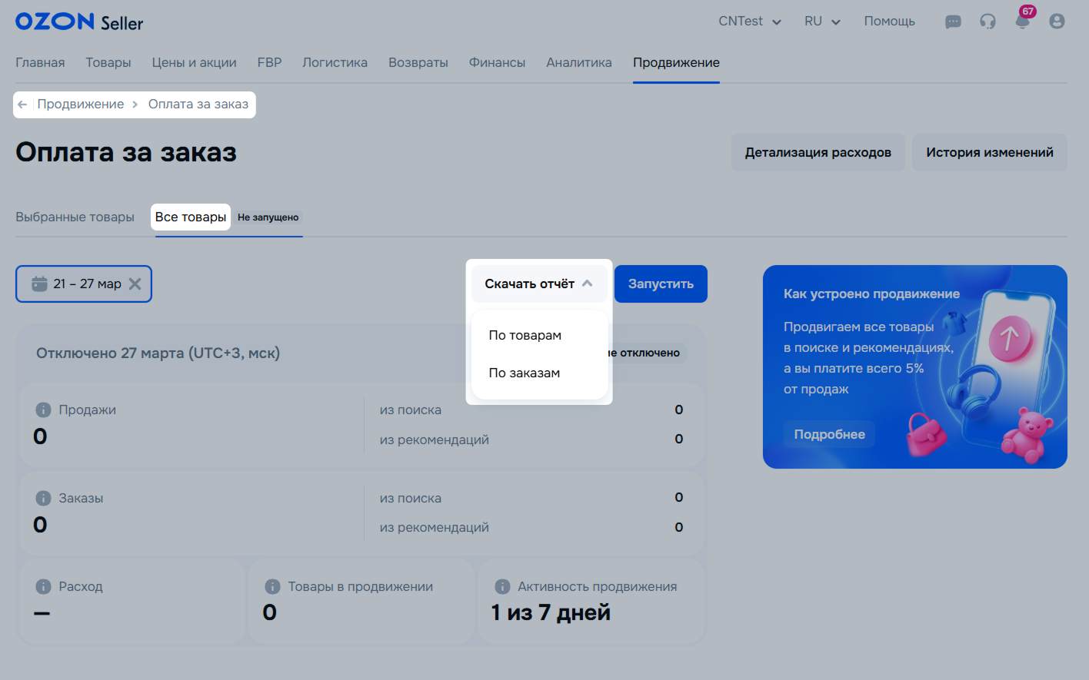Clear the 21 – 27 мар date filter
This screenshot has width=1089, height=680.
click(135, 284)
